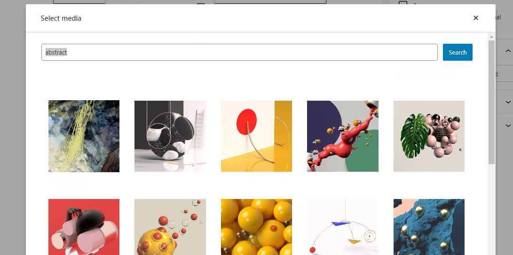This screenshot has height=255, width=513.
Task: Click the Select media dialog title
Action: [61, 18]
